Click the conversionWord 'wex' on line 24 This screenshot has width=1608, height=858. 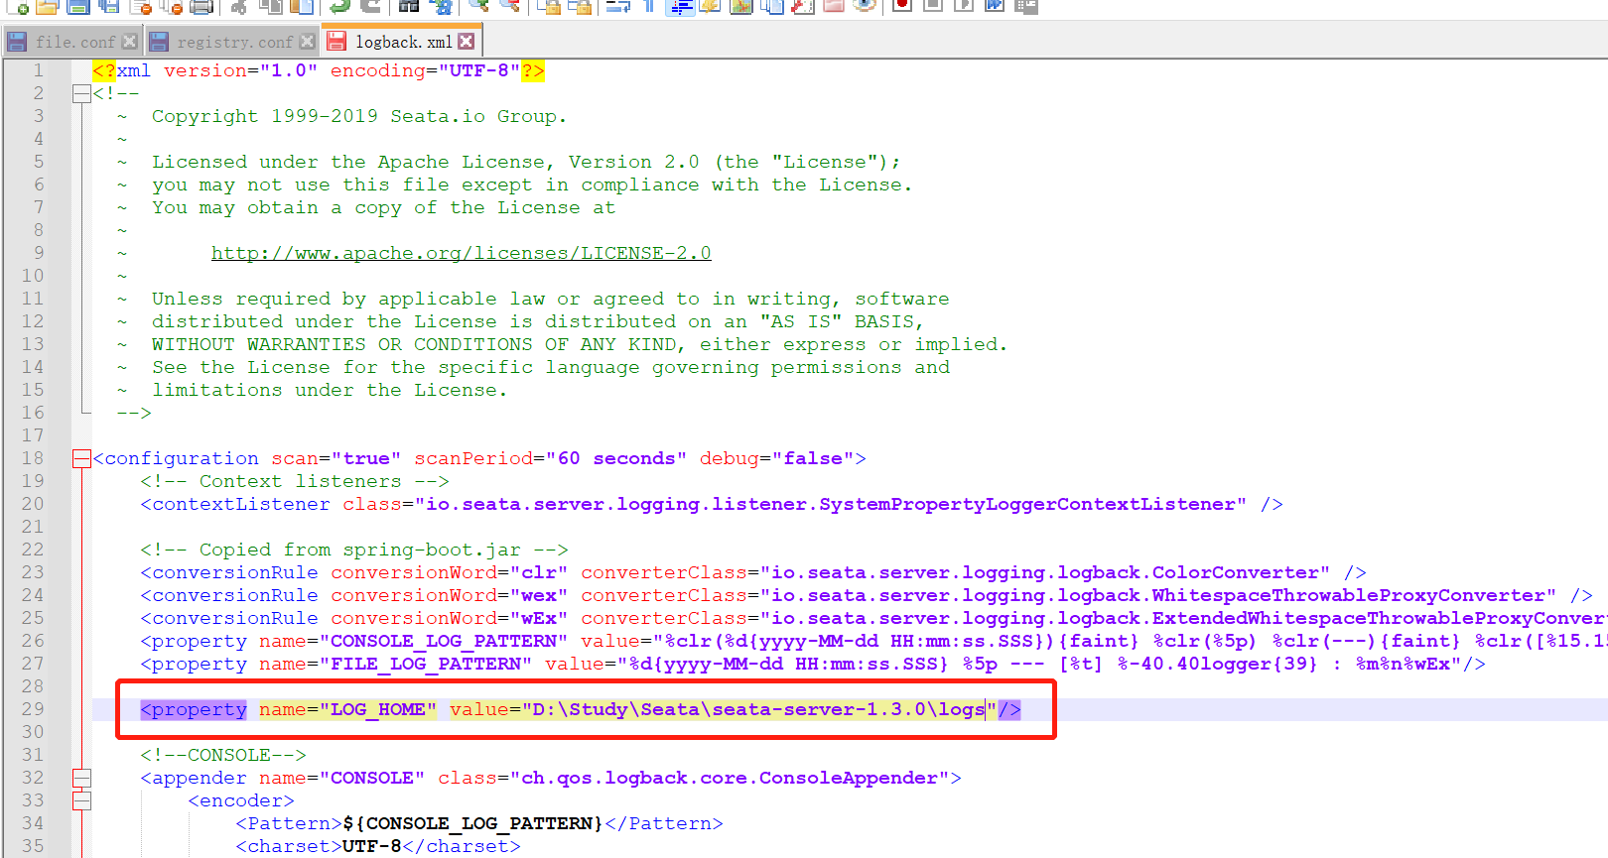point(539,595)
